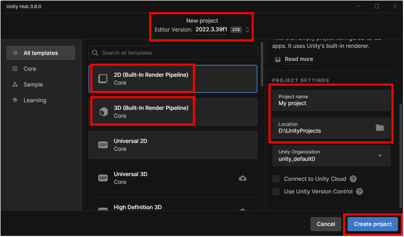Image resolution: width=404 pixels, height=237 pixels.
Task: Click the LTS badge
Action: 236,30
